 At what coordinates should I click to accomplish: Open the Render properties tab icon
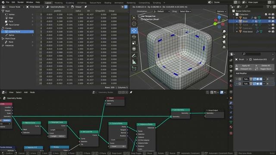tap(231, 66)
